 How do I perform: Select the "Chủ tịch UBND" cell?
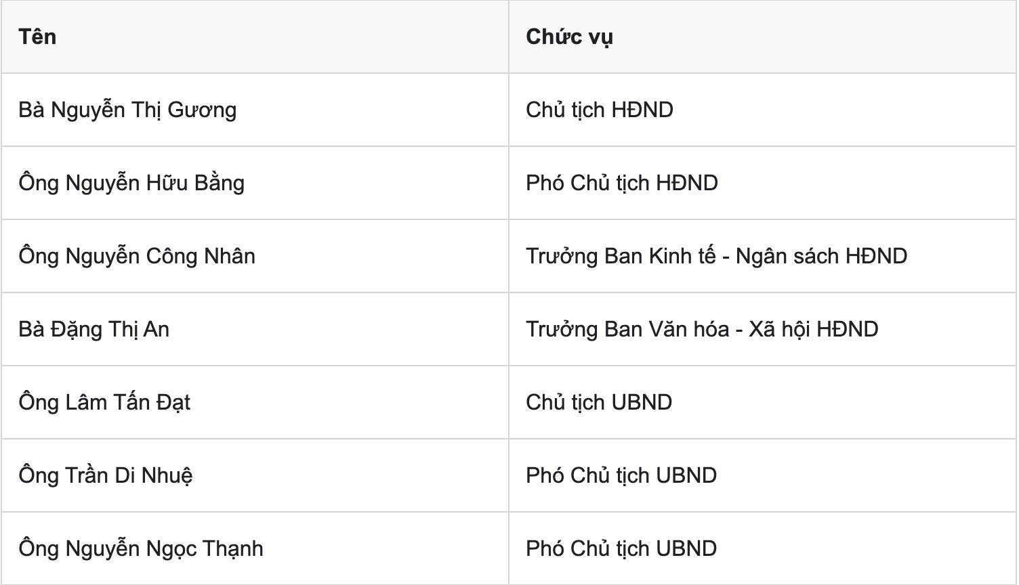(763, 402)
